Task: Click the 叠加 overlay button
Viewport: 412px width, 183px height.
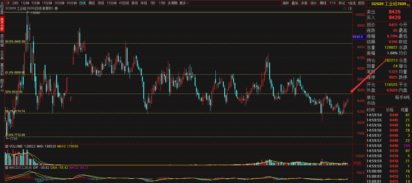Action: pyautogui.click(x=295, y=3)
